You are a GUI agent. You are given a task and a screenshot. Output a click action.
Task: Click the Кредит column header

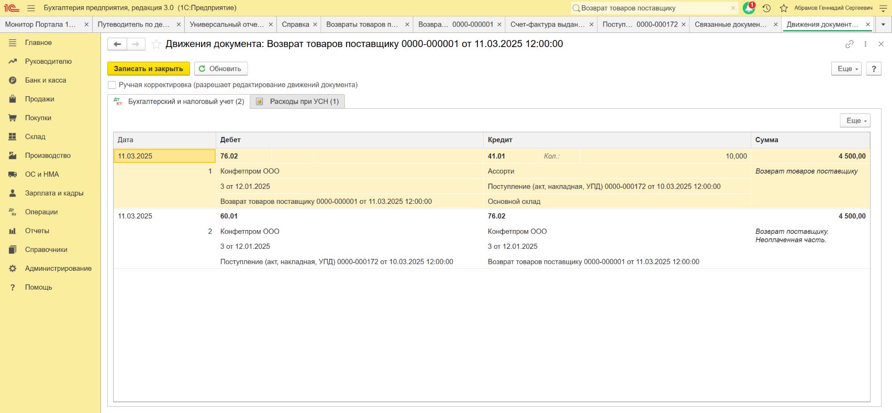tap(617, 140)
